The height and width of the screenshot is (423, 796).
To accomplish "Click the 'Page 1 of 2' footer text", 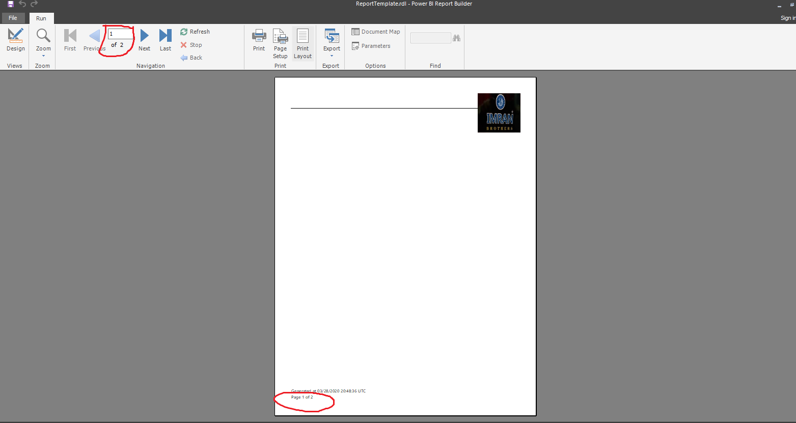I will pyautogui.click(x=302, y=397).
